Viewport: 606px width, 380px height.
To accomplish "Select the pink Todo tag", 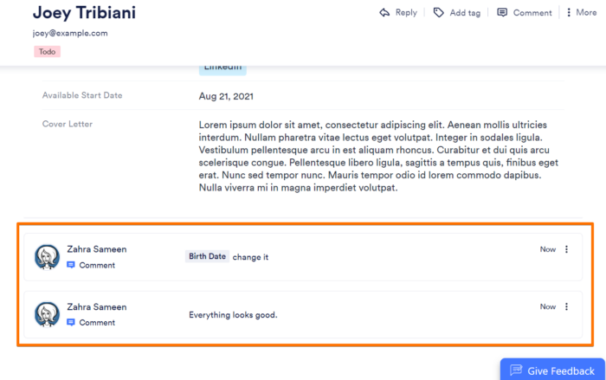I will pos(48,52).
